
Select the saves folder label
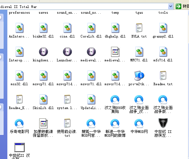click(43, 13)
